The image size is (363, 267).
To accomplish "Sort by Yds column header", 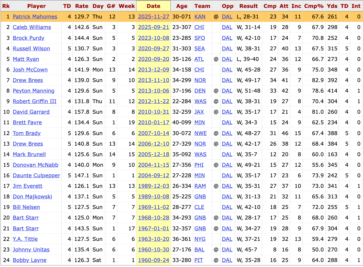I will pos(332,6).
